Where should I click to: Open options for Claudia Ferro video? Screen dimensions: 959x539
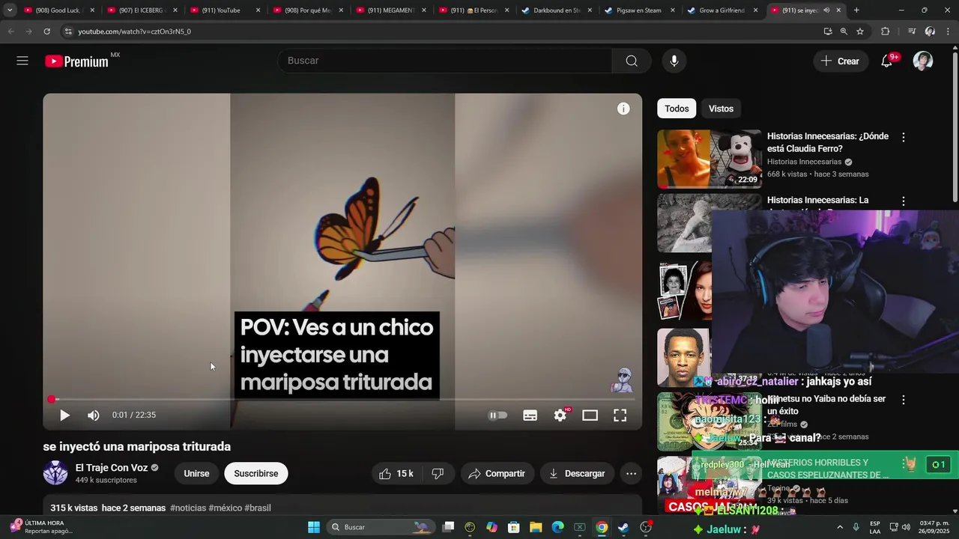[x=904, y=137]
